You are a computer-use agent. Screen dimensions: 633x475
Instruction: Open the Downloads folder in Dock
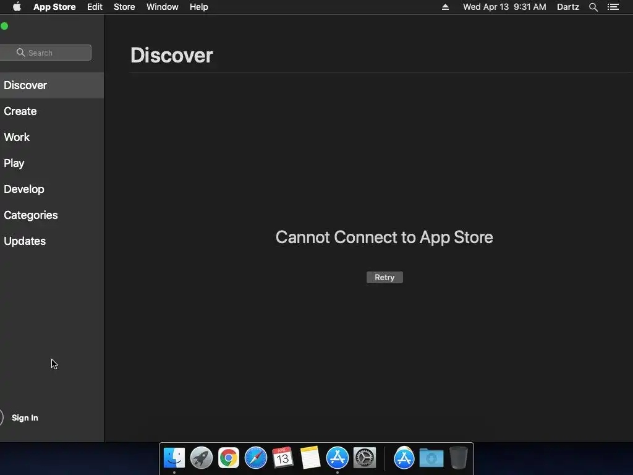[x=431, y=458]
